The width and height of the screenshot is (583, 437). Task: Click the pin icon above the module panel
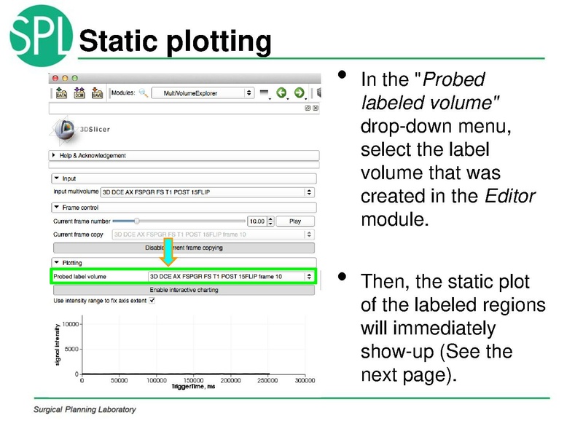(x=308, y=107)
